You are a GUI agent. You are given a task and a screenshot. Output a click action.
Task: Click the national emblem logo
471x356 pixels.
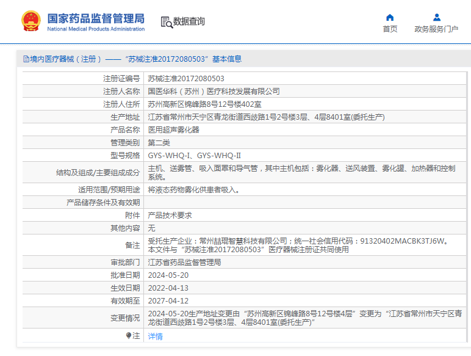coord(29,21)
